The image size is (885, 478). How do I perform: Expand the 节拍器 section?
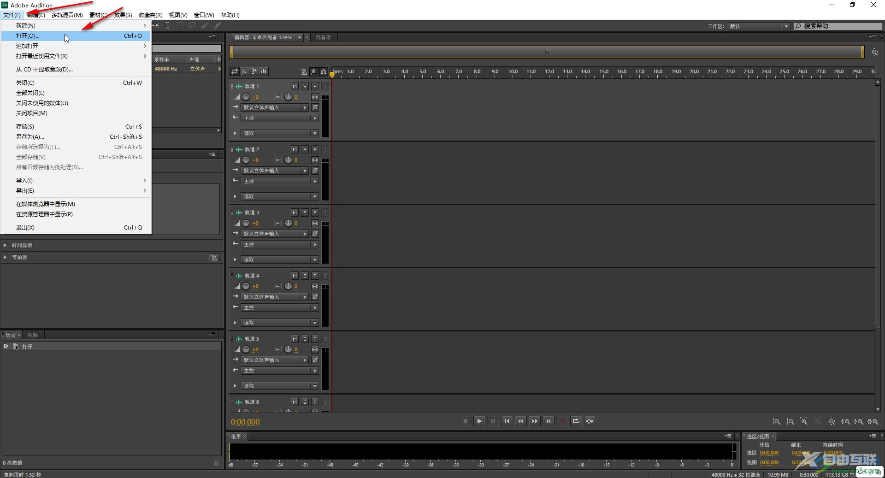(x=5, y=257)
